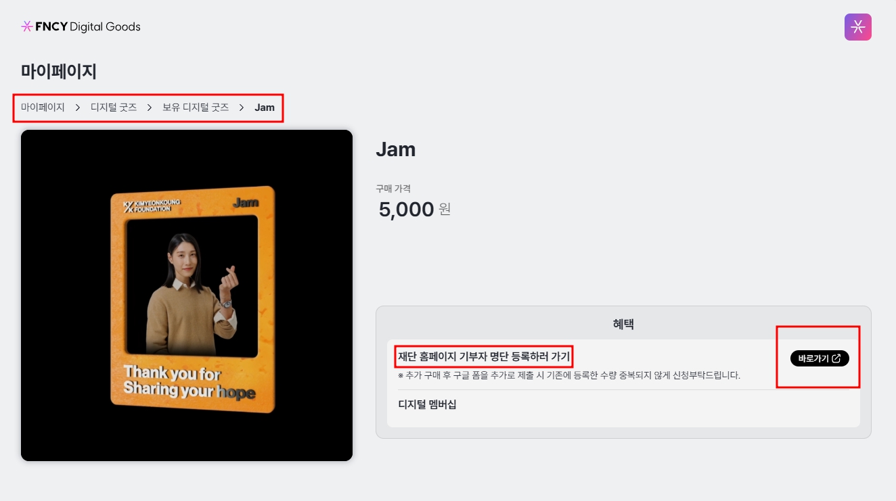The image size is (896, 501).
Task: Click the external link icon inside 바로가기
Action: pos(836,359)
